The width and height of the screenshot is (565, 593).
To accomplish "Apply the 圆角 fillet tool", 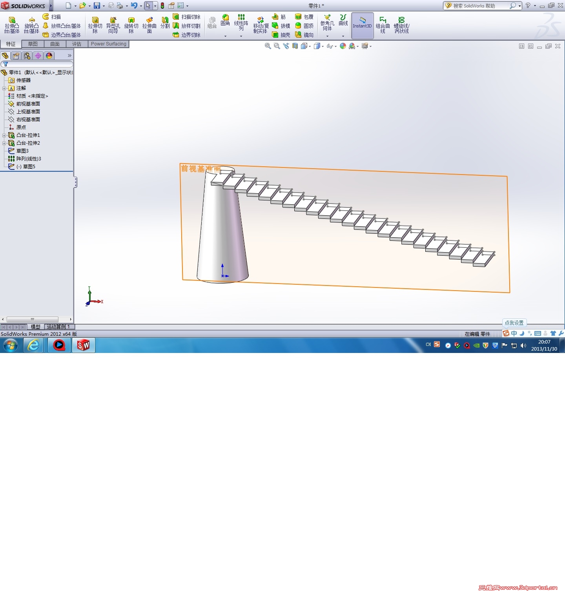I will [225, 20].
